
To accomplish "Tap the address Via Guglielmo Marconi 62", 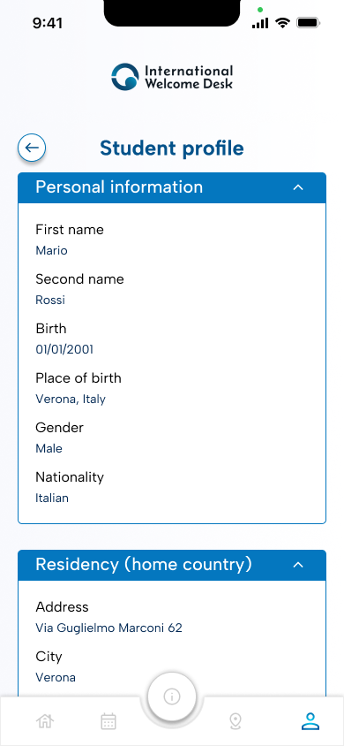I will [x=109, y=628].
